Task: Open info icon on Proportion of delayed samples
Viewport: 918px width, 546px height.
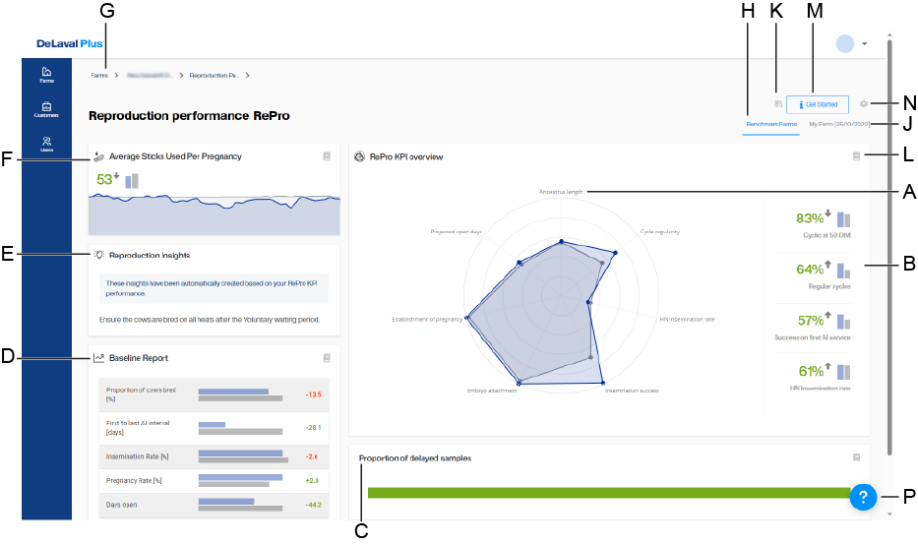Action: tap(856, 457)
